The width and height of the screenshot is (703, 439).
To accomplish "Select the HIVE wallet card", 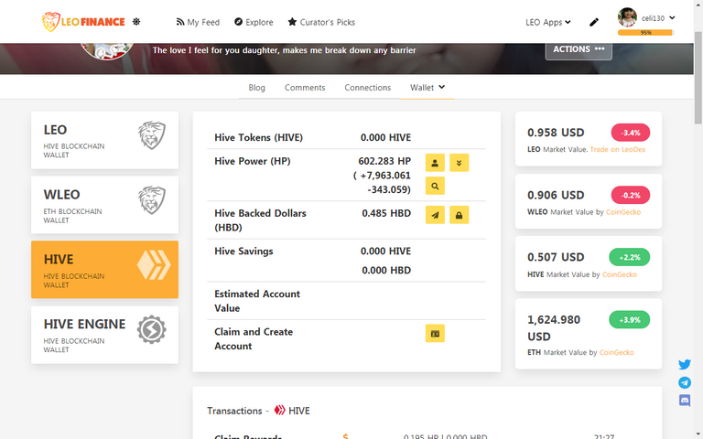I will pyautogui.click(x=104, y=270).
